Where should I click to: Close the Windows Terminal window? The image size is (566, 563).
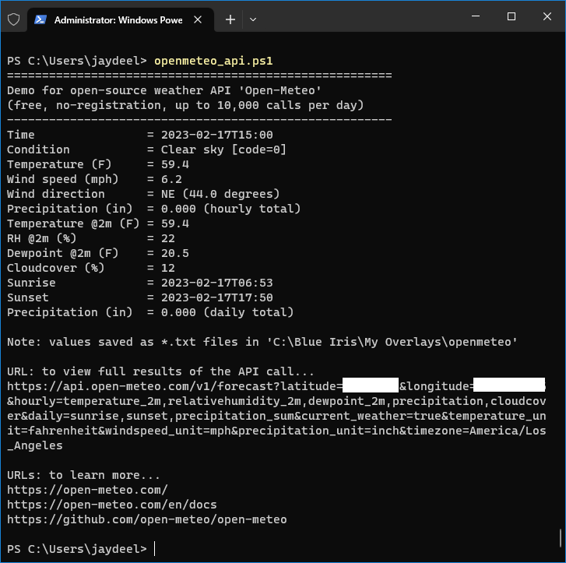point(547,16)
